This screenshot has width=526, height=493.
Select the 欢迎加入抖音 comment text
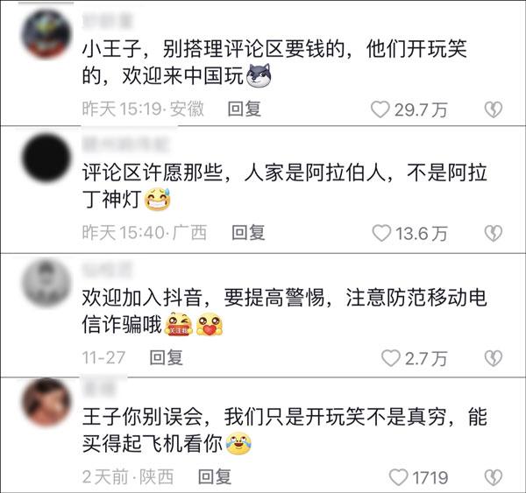(x=284, y=311)
